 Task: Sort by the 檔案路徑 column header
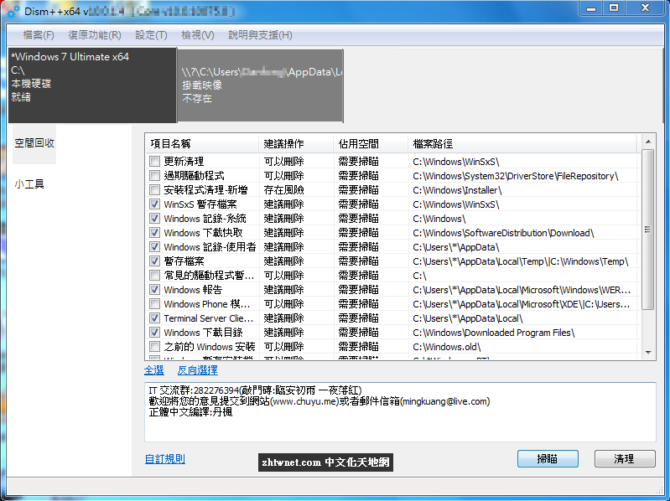click(522, 144)
